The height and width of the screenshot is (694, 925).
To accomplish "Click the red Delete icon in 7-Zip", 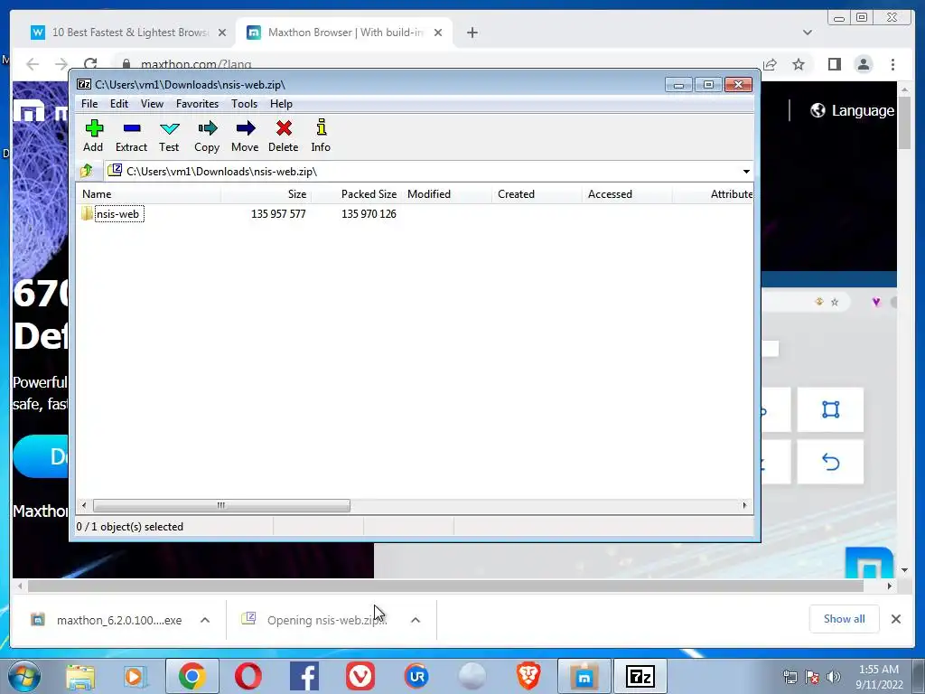I will click(283, 136).
